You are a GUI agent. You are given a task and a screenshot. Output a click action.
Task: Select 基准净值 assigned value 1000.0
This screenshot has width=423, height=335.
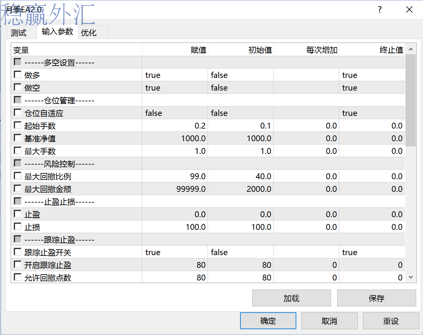(175, 138)
